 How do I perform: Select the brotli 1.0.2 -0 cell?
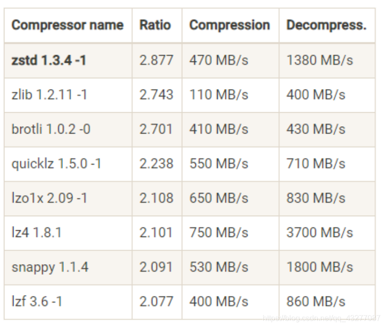click(x=68, y=129)
